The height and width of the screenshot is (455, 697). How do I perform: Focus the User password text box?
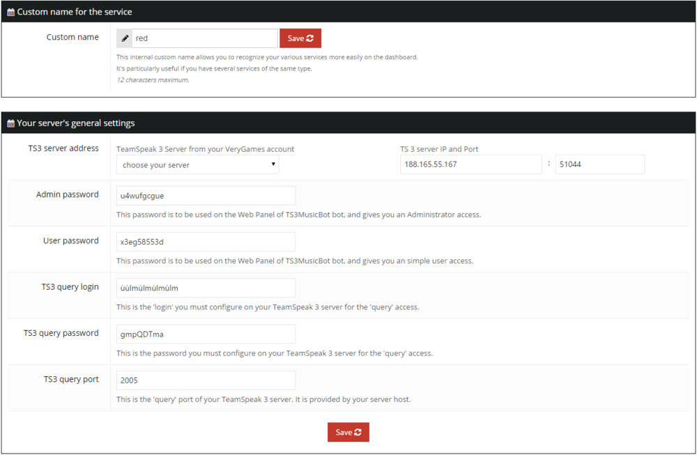(x=206, y=242)
